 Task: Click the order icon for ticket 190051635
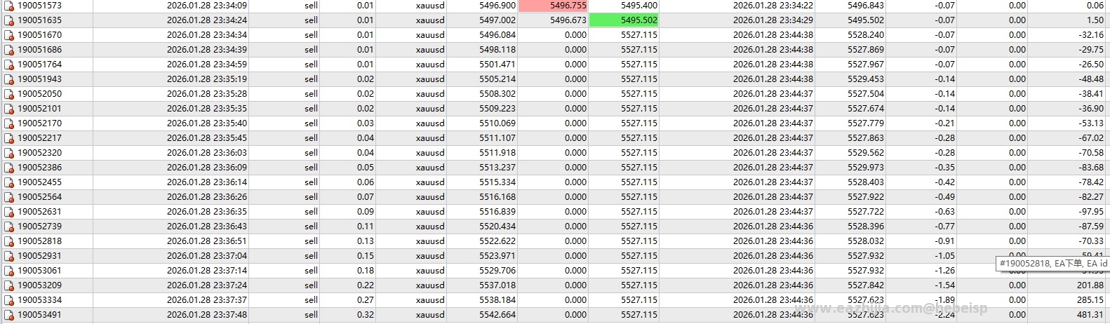9,20
